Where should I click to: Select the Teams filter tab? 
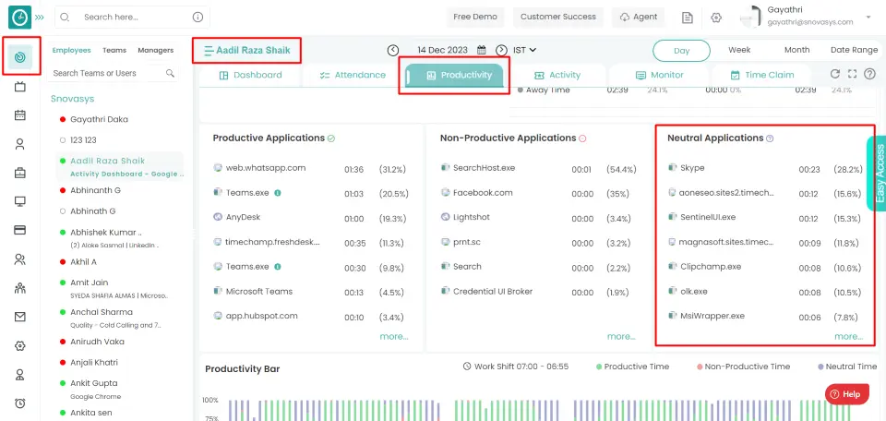point(114,50)
